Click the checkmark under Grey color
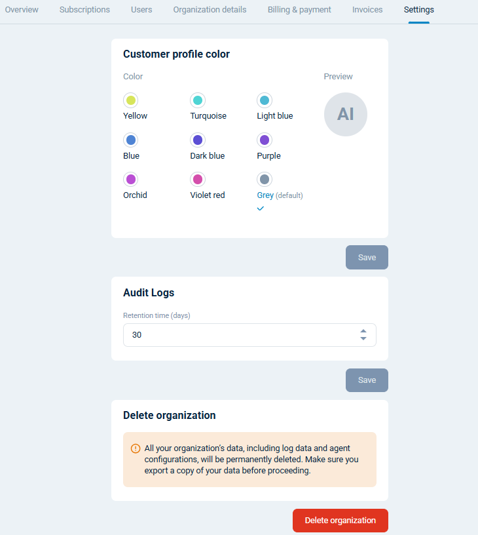This screenshot has width=478, height=535. pyautogui.click(x=261, y=208)
